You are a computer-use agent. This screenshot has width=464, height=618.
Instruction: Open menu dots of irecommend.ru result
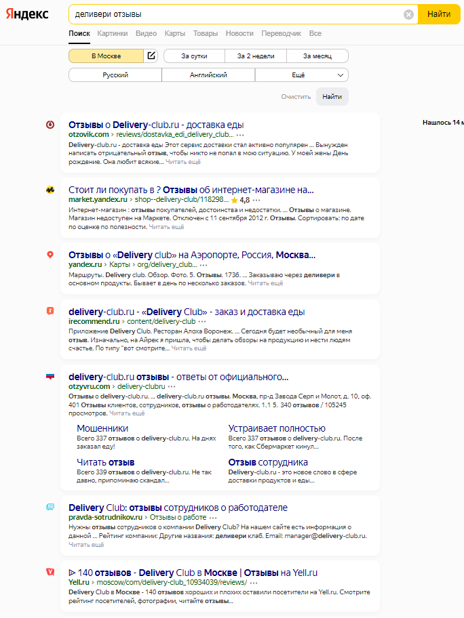pyautogui.click(x=202, y=322)
